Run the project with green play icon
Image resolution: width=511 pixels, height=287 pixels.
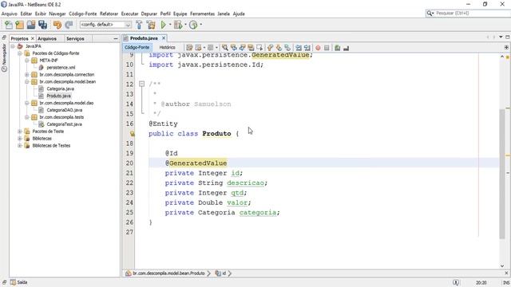coord(163,25)
